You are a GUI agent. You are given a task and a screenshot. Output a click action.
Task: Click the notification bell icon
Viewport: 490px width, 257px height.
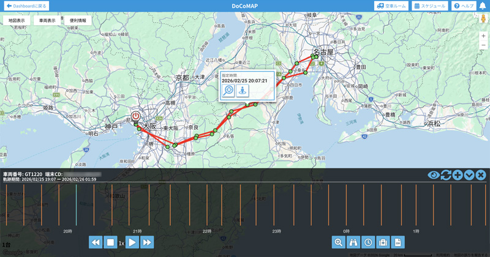483,6
